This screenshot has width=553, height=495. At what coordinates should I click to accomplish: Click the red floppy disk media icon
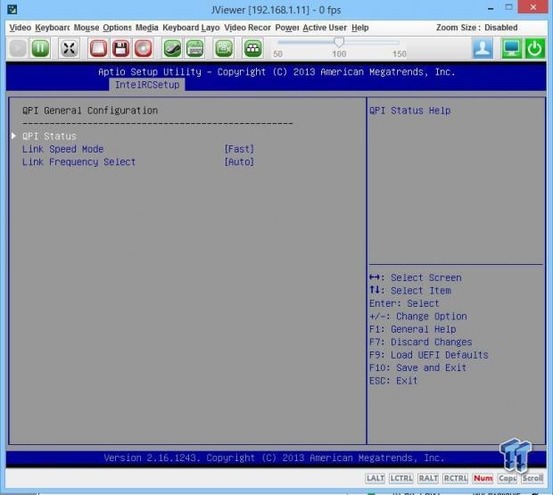coord(120,48)
